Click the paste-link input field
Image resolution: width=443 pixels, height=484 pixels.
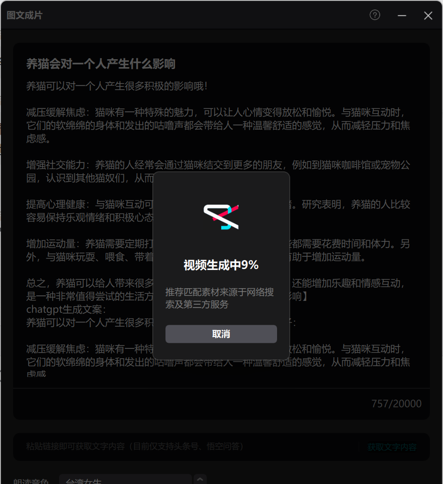tap(191, 446)
